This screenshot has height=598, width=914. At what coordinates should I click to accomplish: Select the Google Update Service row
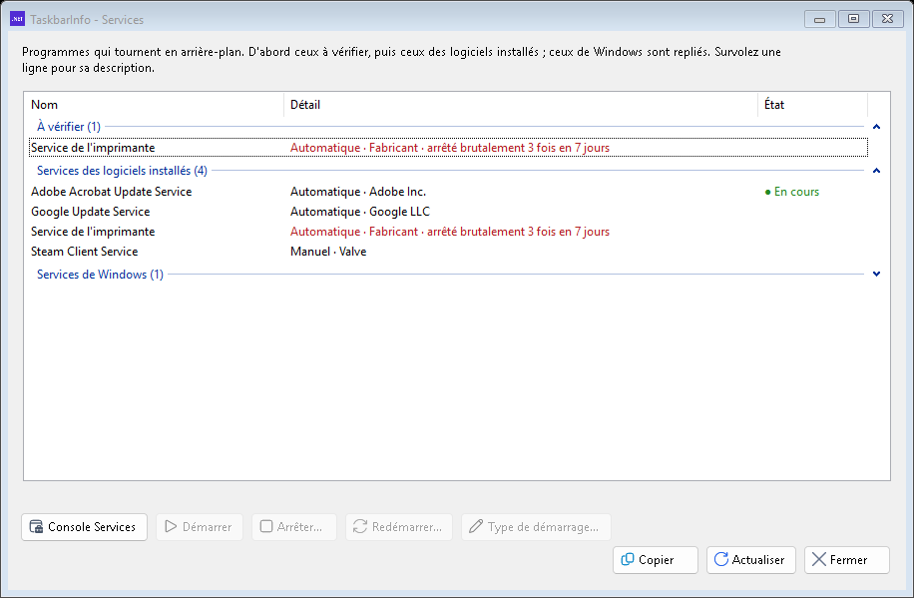(448, 212)
